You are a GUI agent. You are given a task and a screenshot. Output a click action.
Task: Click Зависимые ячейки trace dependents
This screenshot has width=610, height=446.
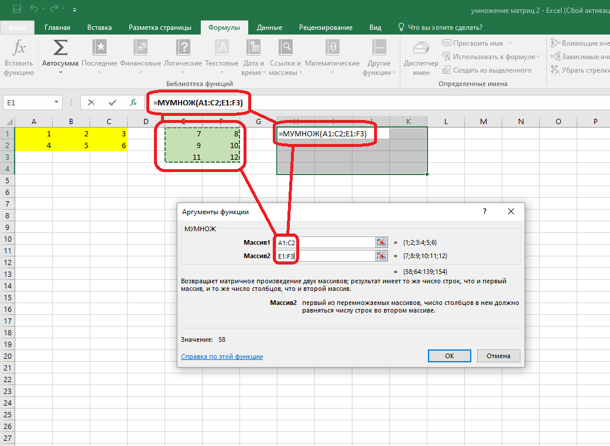(580, 57)
